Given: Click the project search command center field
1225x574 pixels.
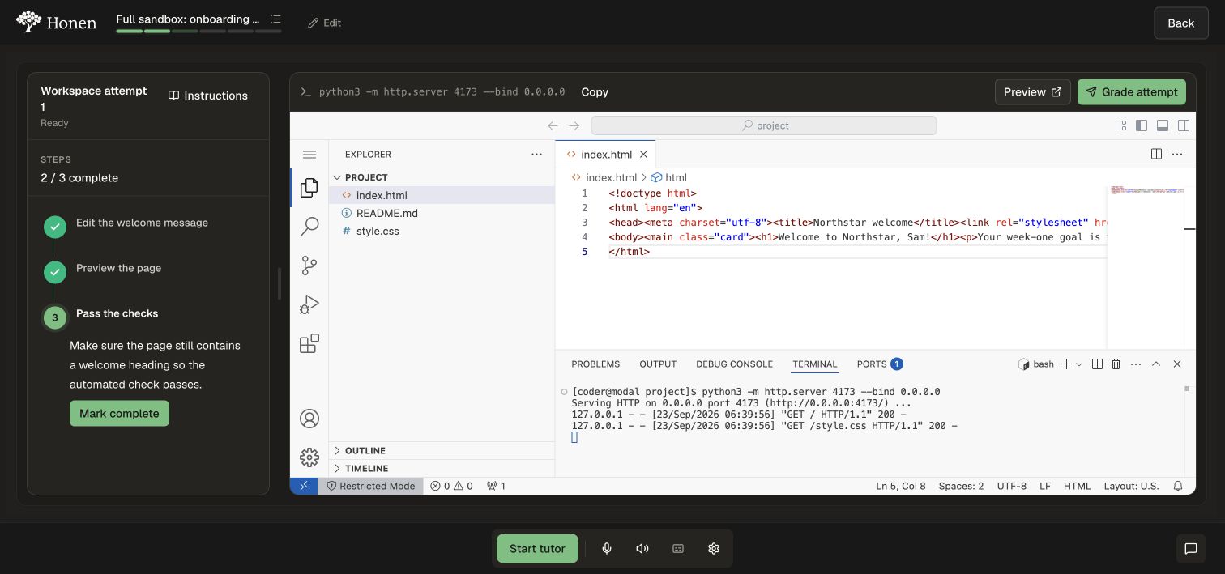Looking at the screenshot, I should (763, 125).
